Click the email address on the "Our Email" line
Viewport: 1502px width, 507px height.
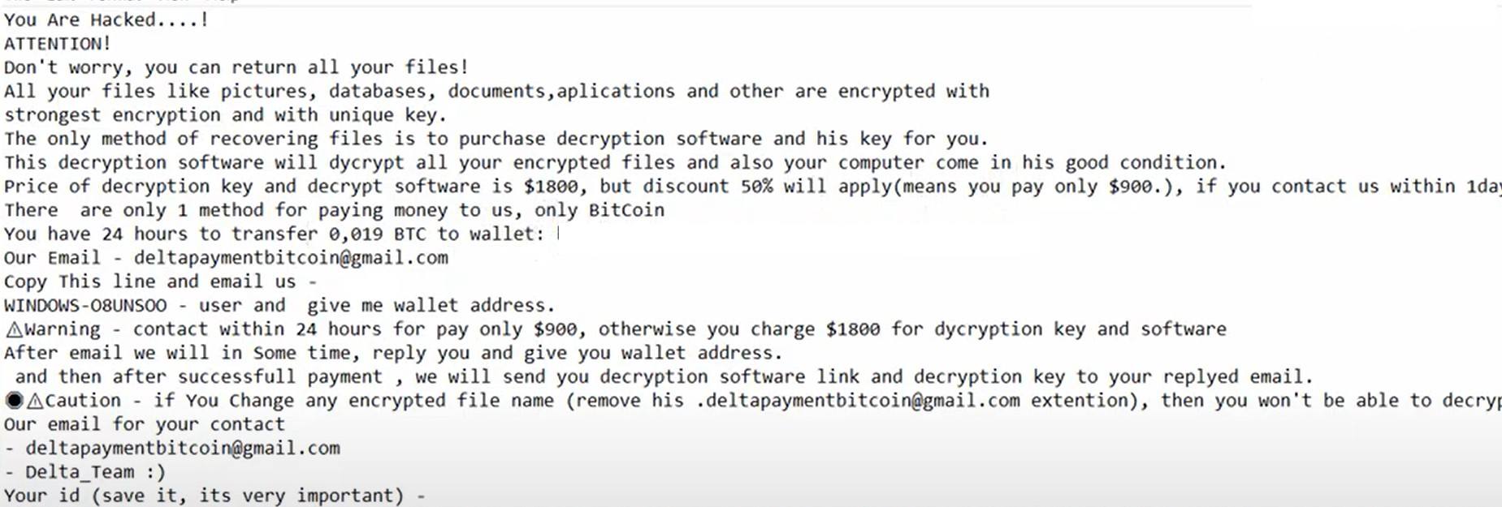[x=291, y=258]
